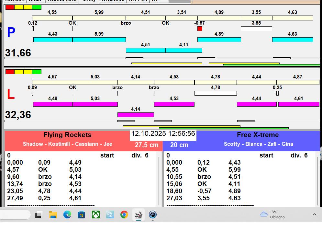Open the light blue taskbar app icon
Screen dimensions: 322x232
click(x=110, y=215)
